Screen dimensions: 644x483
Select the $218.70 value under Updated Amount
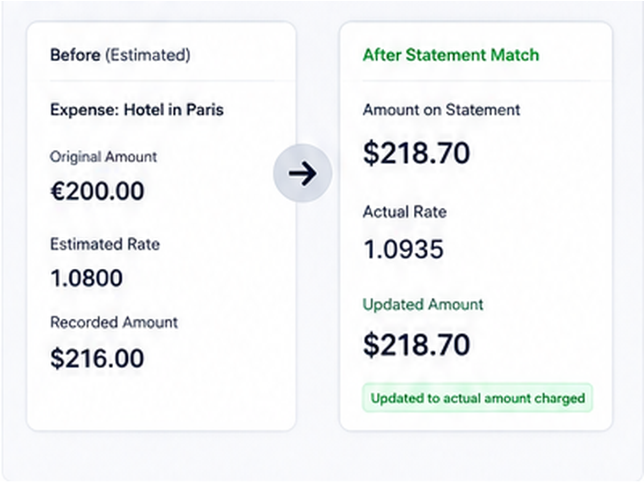pos(416,345)
